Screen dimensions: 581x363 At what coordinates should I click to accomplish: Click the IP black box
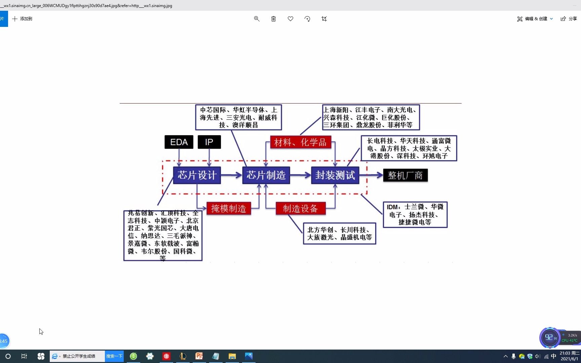209,142
